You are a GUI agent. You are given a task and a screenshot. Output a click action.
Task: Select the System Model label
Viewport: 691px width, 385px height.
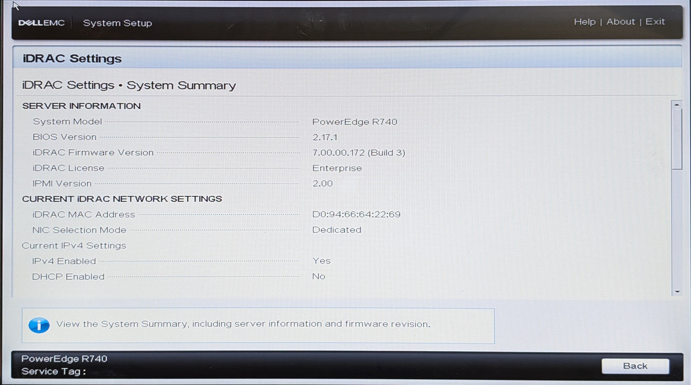click(x=67, y=122)
